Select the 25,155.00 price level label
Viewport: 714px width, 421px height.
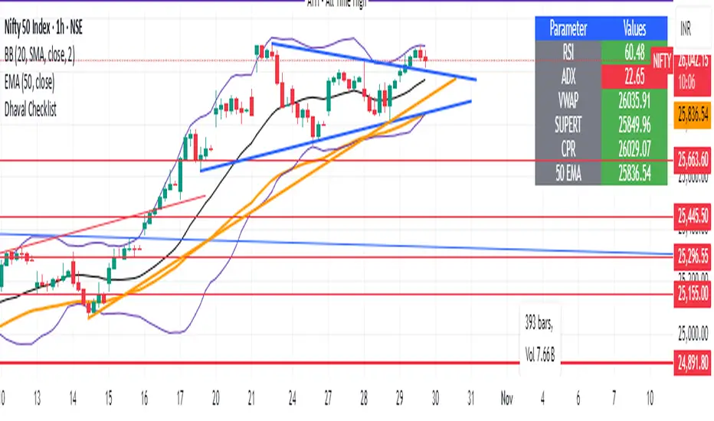tap(693, 294)
